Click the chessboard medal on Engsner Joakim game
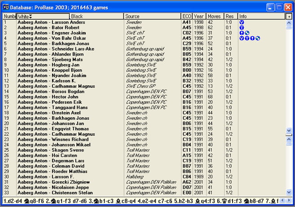Viewport: 295px width, 207px height. (x=247, y=33)
